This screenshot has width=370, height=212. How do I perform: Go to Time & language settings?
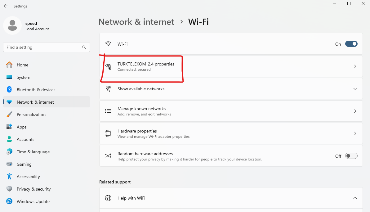click(x=33, y=152)
